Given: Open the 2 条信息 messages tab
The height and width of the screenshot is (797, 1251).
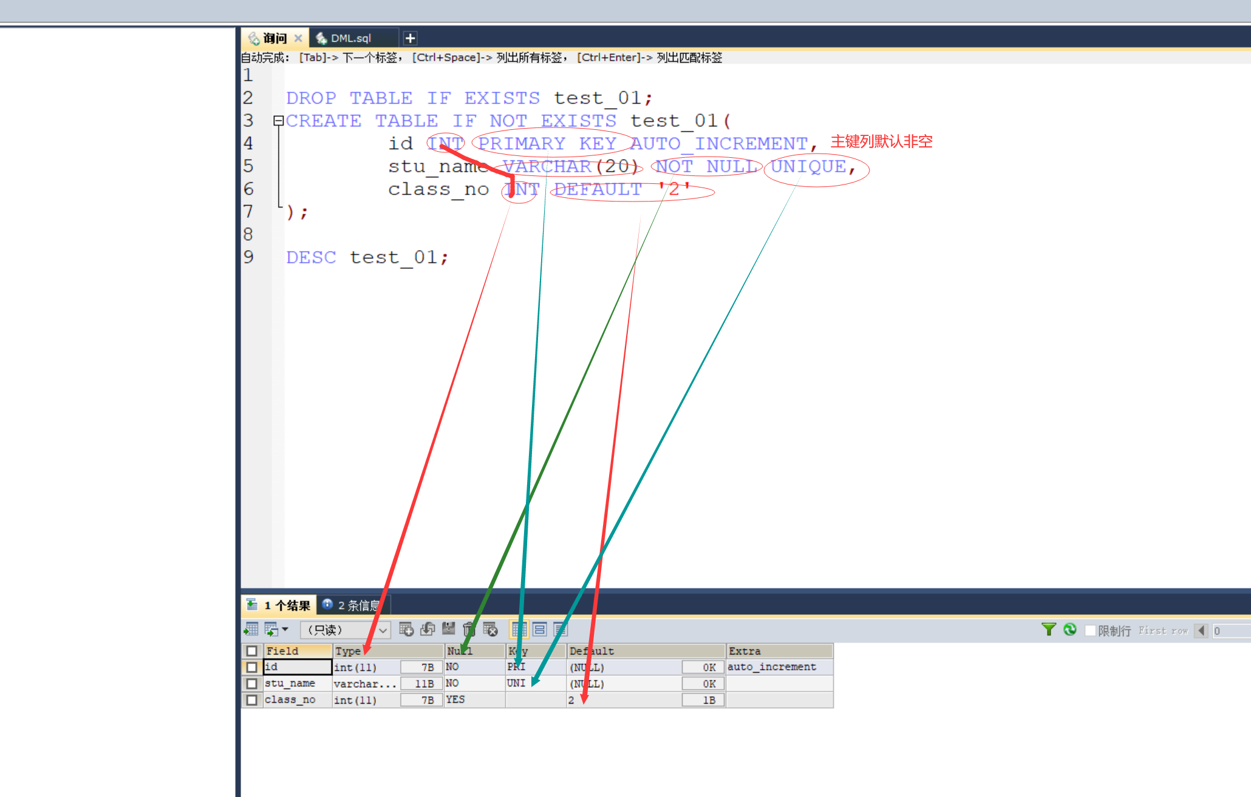Looking at the screenshot, I should [x=353, y=605].
